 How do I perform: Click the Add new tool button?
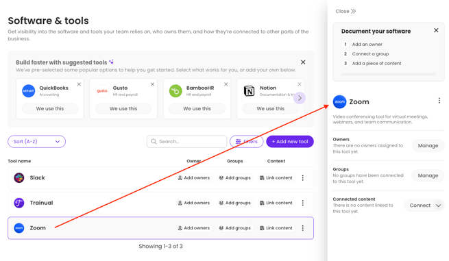coord(290,141)
